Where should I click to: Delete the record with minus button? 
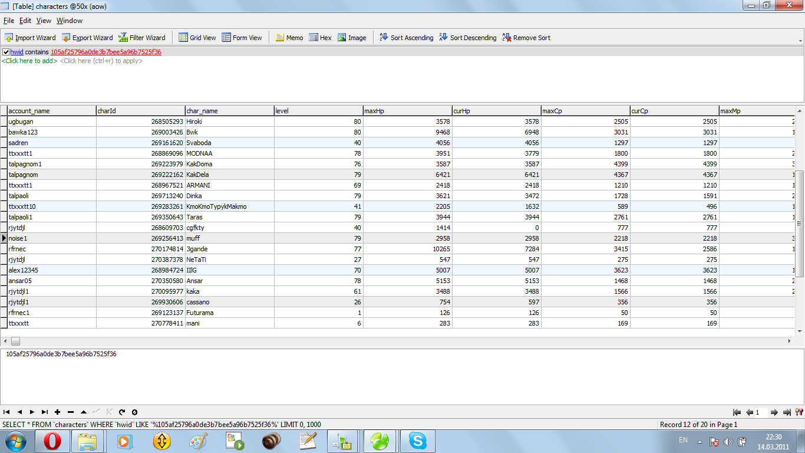click(x=71, y=412)
